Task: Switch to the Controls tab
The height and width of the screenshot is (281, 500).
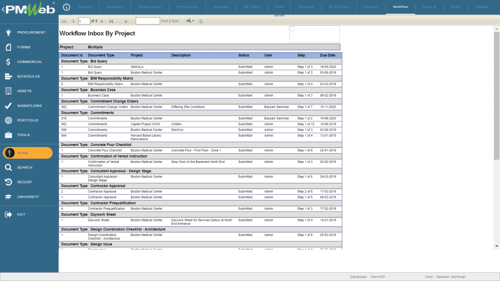Action: (x=85, y=7)
